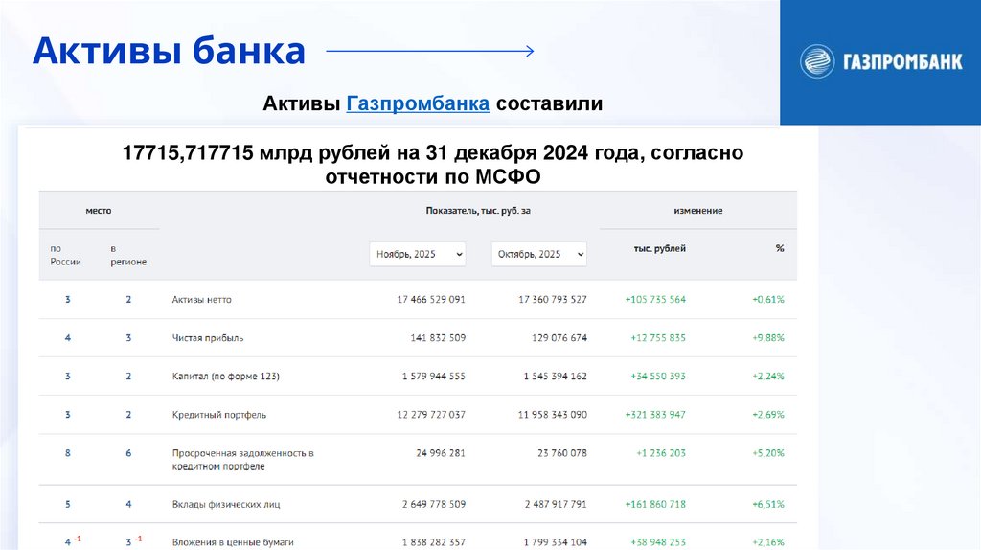
Task: Click region rank 6 for overdue debt
Action: click(128, 453)
